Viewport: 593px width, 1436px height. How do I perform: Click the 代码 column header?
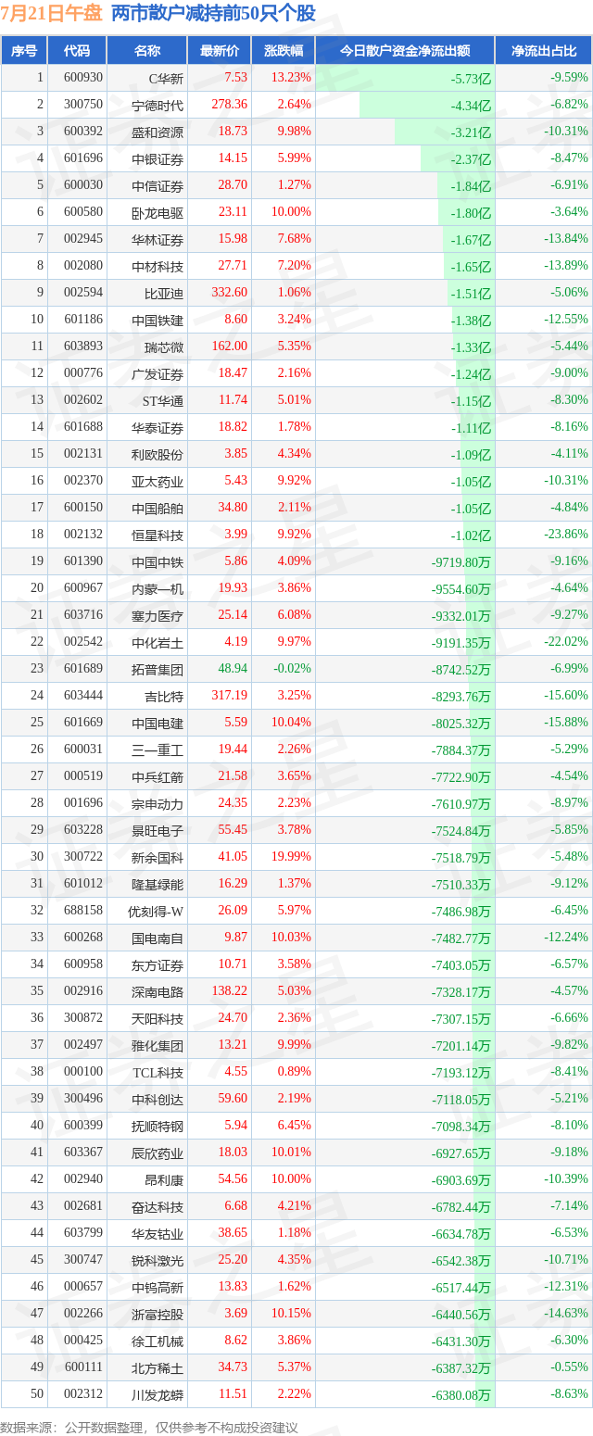[78, 51]
